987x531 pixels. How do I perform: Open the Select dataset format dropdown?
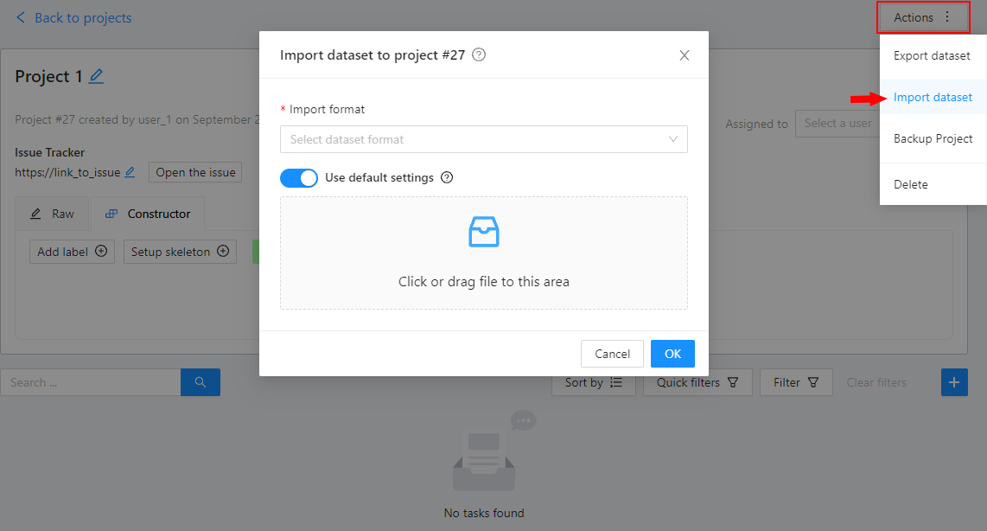[483, 139]
